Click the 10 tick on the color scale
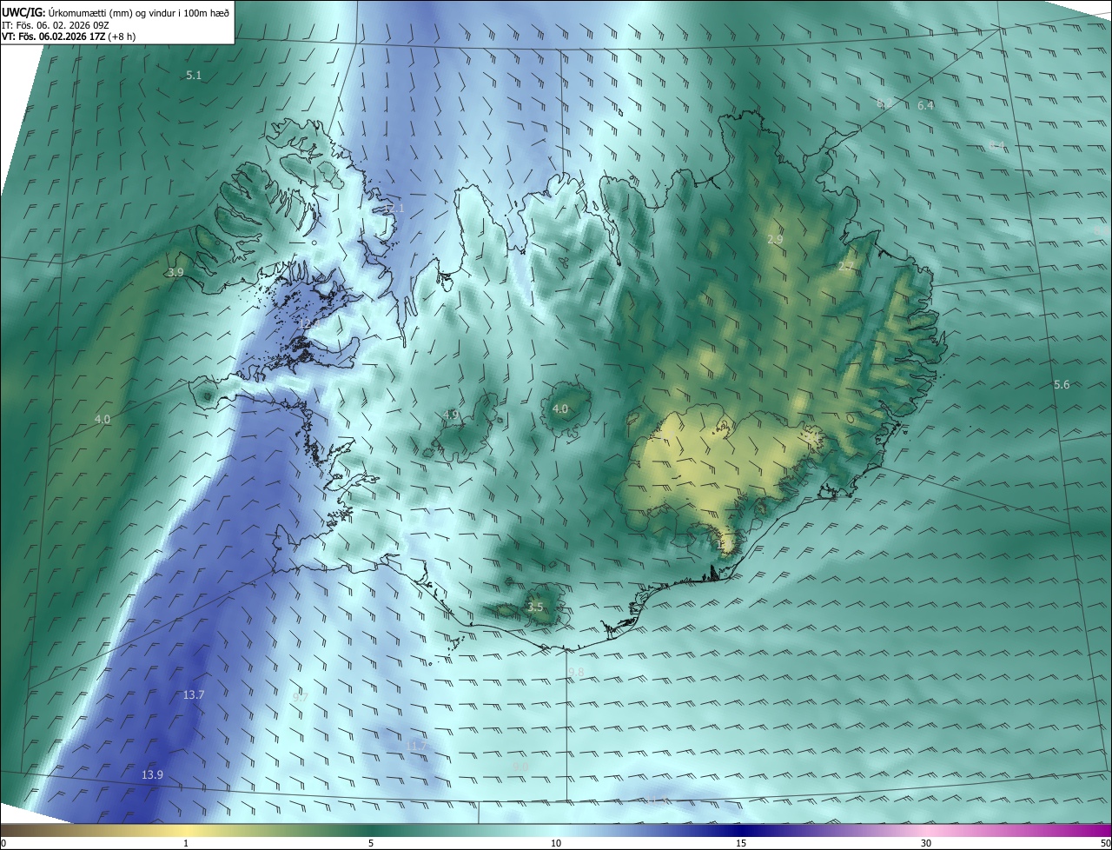The height and width of the screenshot is (850, 1112). click(x=556, y=843)
